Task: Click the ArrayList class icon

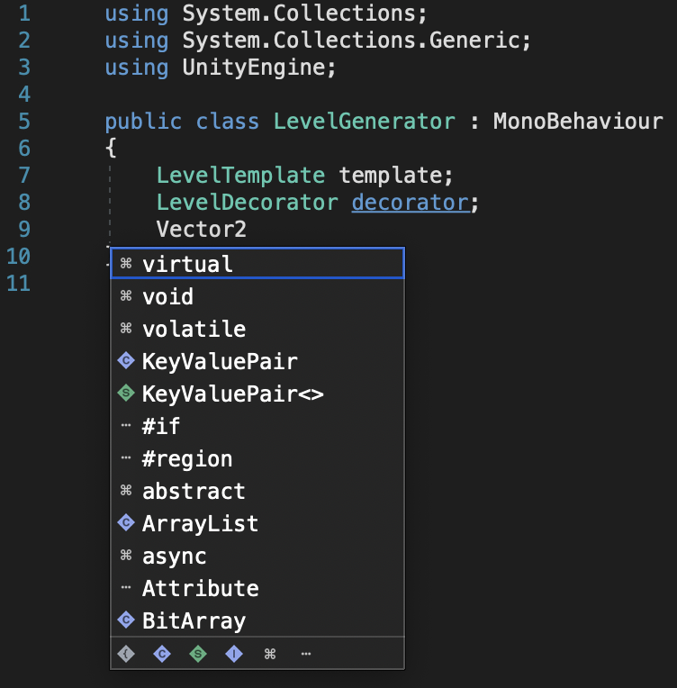Action: coord(126,523)
